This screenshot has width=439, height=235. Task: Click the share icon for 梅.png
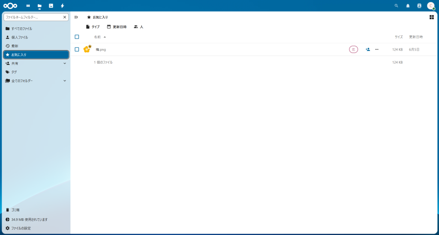pyautogui.click(x=368, y=49)
